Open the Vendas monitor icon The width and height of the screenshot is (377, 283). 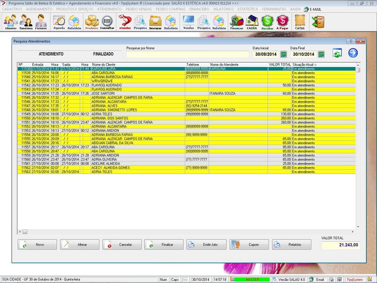[188, 22]
